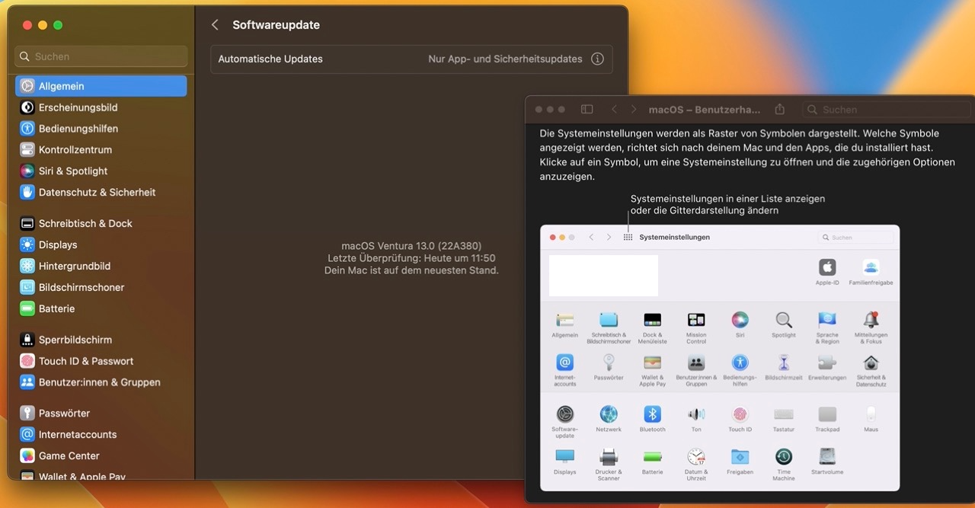Click the Netzwerk globe icon in the illustration
The width and height of the screenshot is (975, 508).
(609, 414)
